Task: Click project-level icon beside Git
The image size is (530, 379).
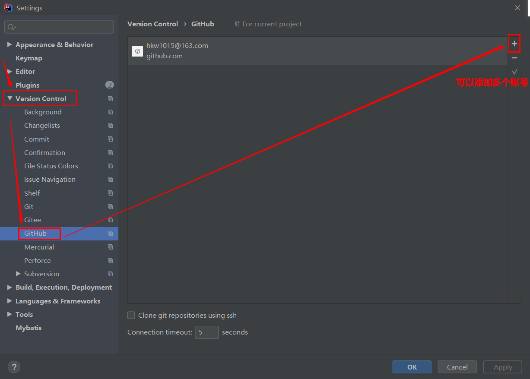Action: point(111,206)
